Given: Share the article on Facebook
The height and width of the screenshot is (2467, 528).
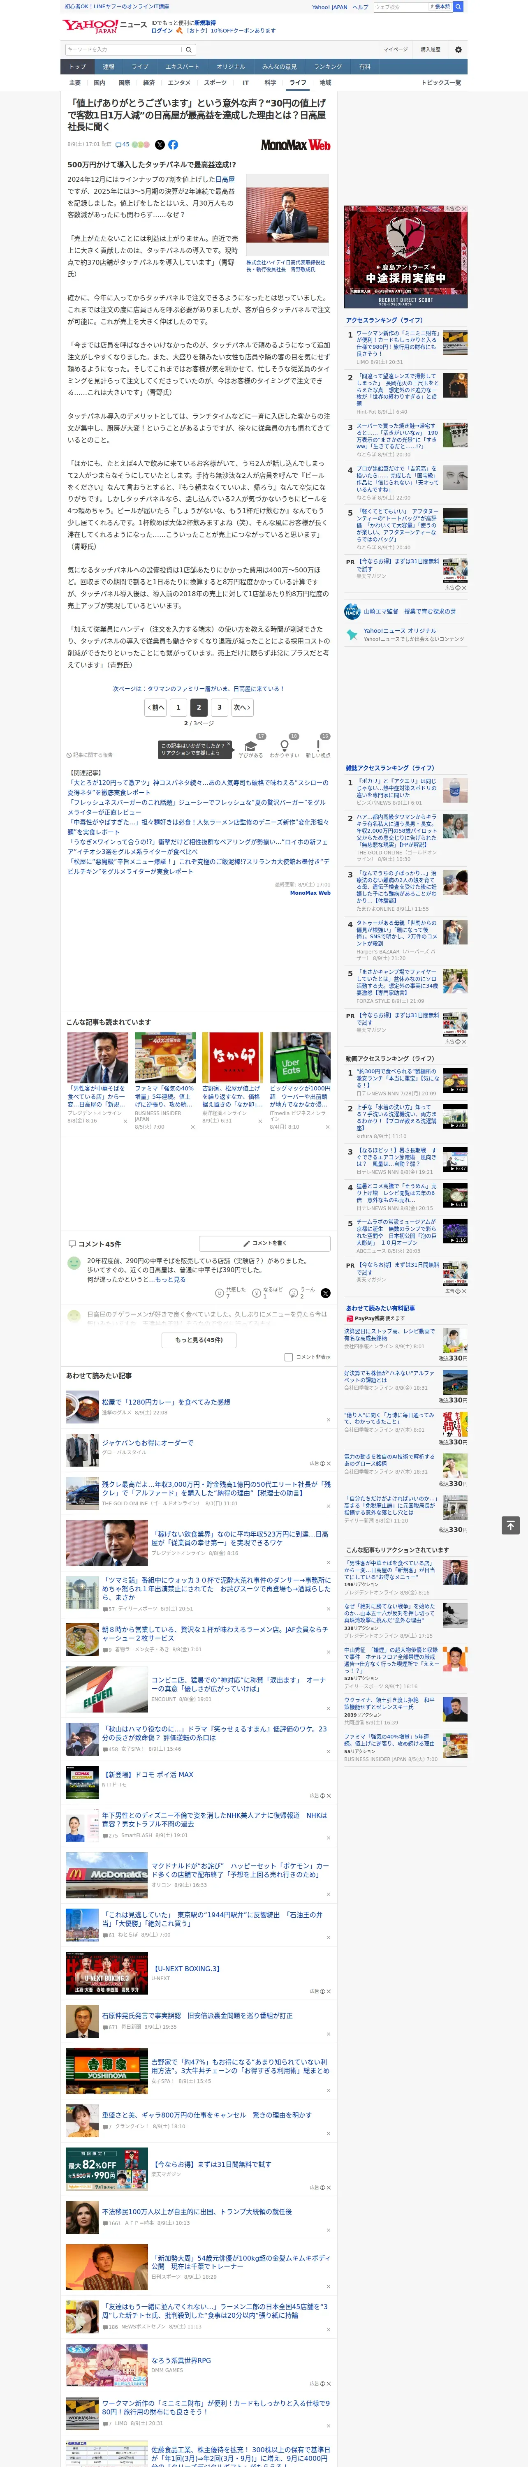Looking at the screenshot, I should click(x=174, y=145).
